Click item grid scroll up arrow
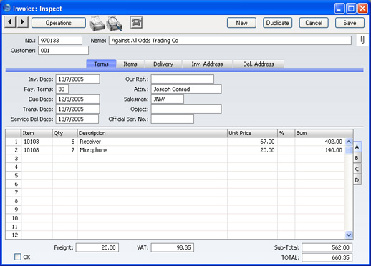 click(x=349, y=142)
